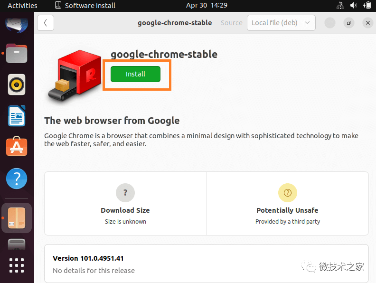The width and height of the screenshot is (376, 283).
Task: Click the Size is unknown text
Action: click(125, 221)
